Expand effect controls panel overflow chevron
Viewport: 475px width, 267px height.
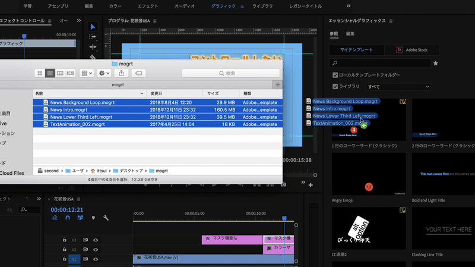pyautogui.click(x=79, y=21)
